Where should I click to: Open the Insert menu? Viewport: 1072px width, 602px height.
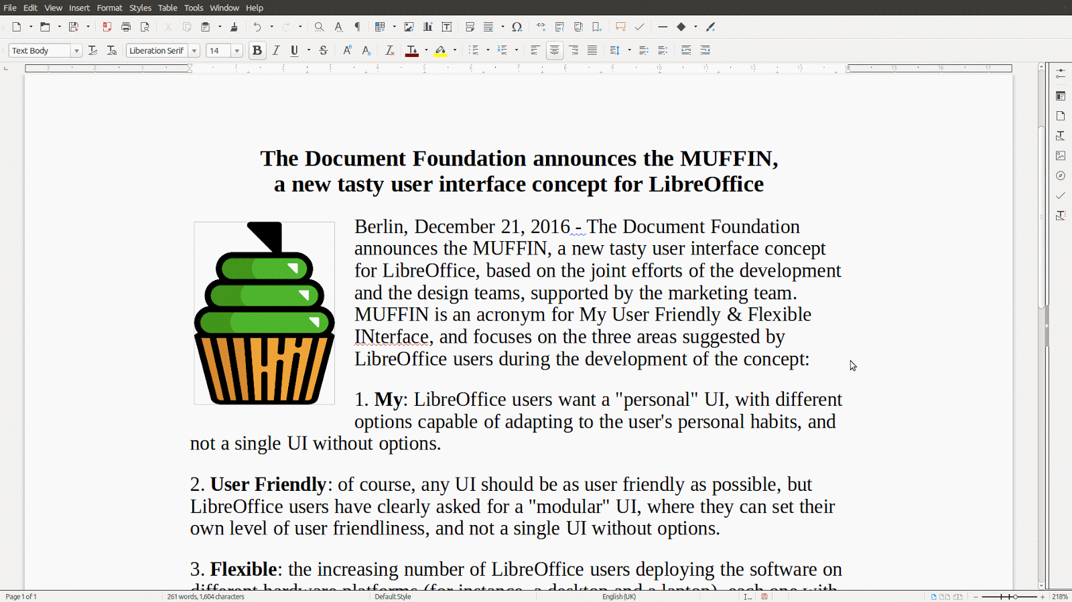(x=79, y=8)
